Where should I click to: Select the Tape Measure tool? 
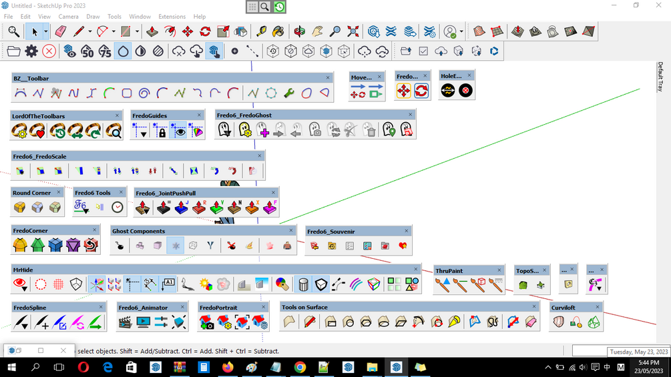coord(260,31)
